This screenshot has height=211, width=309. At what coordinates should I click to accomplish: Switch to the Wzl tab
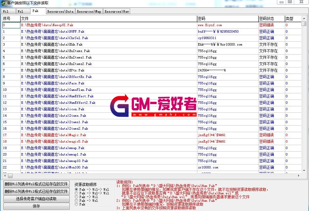(x=23, y=11)
